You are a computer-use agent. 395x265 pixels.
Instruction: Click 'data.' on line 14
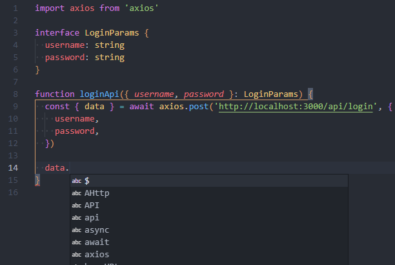[x=57, y=168]
